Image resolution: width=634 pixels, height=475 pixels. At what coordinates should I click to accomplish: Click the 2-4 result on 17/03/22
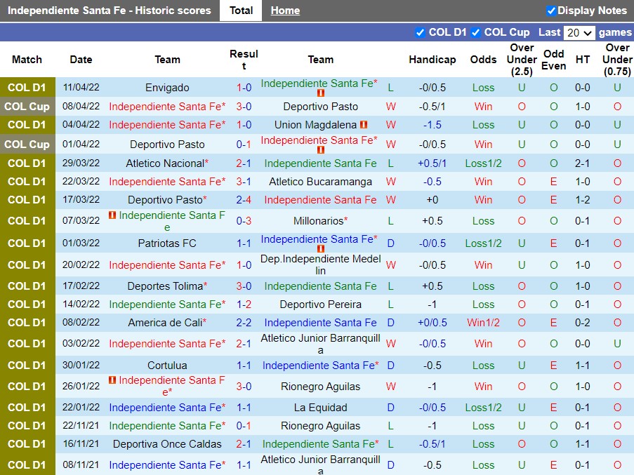244,200
